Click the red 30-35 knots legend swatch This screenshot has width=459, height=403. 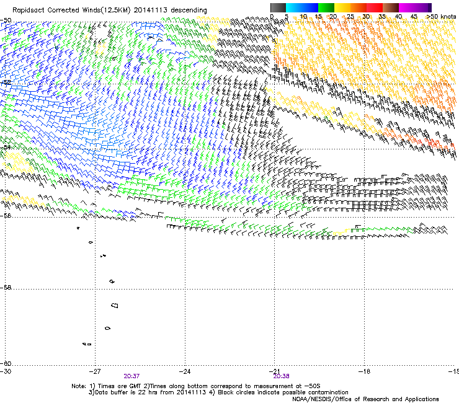pyautogui.click(x=375, y=7)
